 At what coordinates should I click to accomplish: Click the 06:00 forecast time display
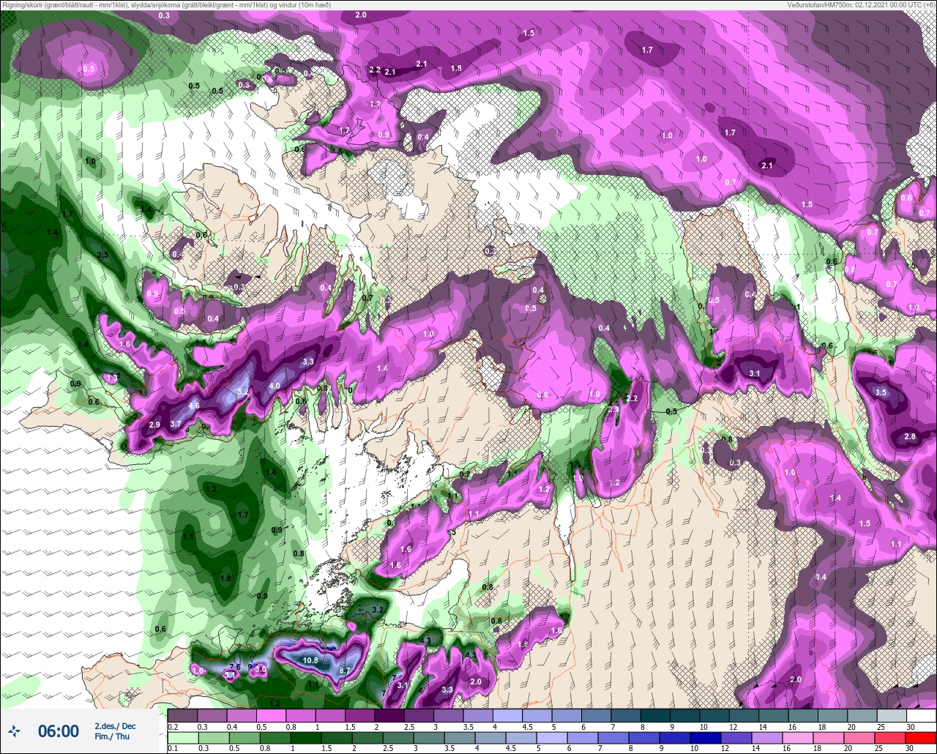[x=59, y=731]
